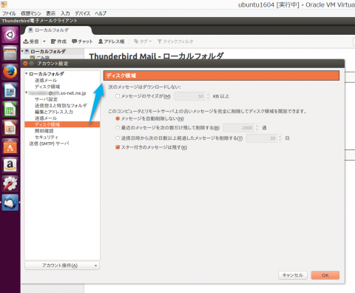Select ディスク領域 under ローカルフォルダ
355x293 pixels.
47,87
